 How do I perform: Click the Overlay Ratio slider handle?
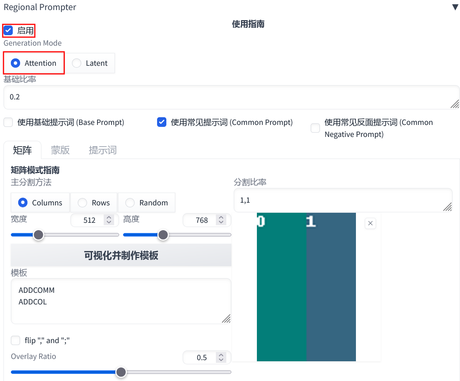point(121,372)
